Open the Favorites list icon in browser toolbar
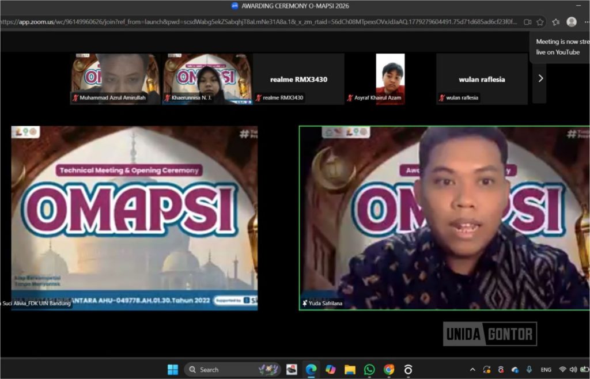Viewport: 590px width, 379px height. pyautogui.click(x=556, y=22)
